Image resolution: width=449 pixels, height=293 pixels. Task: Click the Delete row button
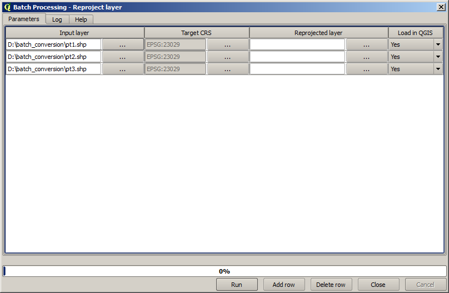click(331, 285)
